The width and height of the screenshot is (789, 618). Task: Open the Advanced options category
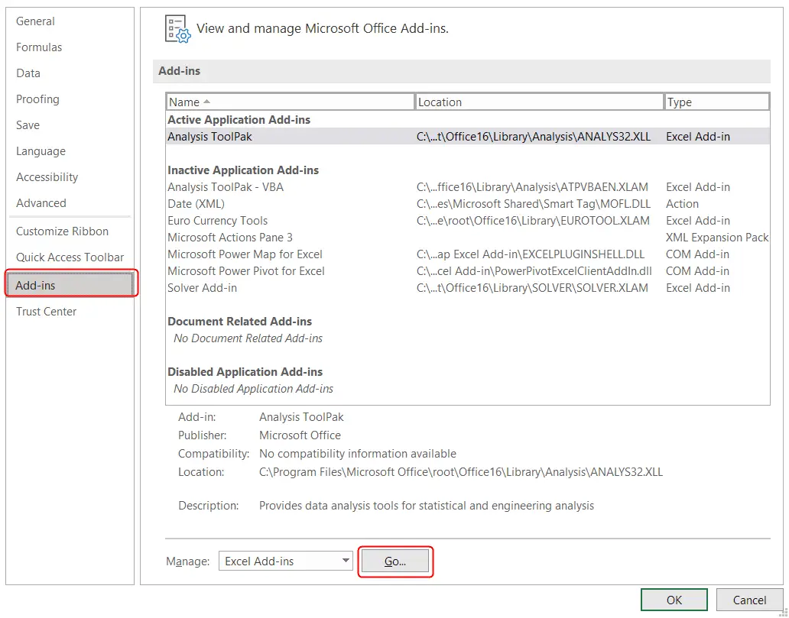(x=41, y=203)
